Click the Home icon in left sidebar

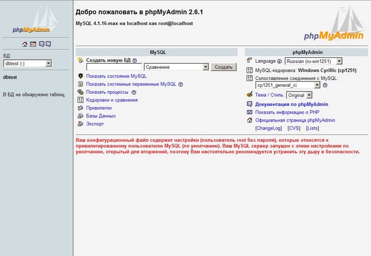25,44
